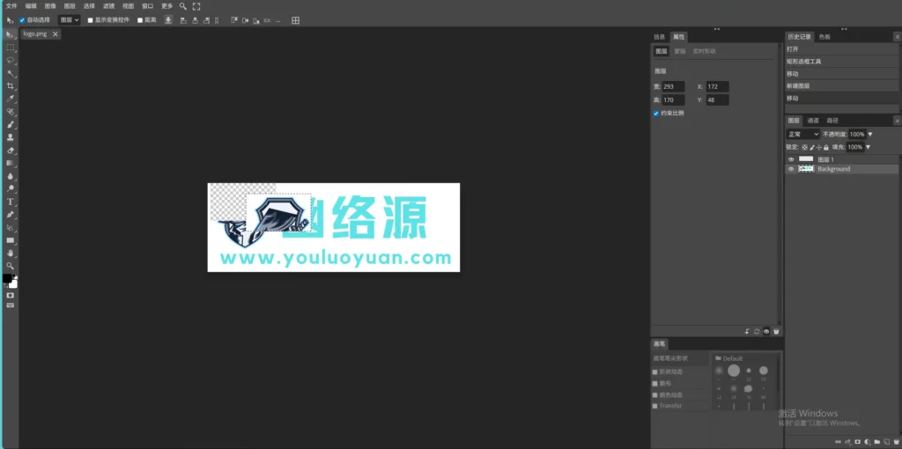This screenshot has width=902, height=449.
Task: Toggle the 自动选择 checkbox
Action: 22,20
